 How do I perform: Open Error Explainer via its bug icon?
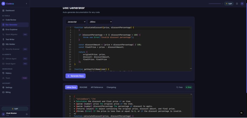tap(3, 29)
